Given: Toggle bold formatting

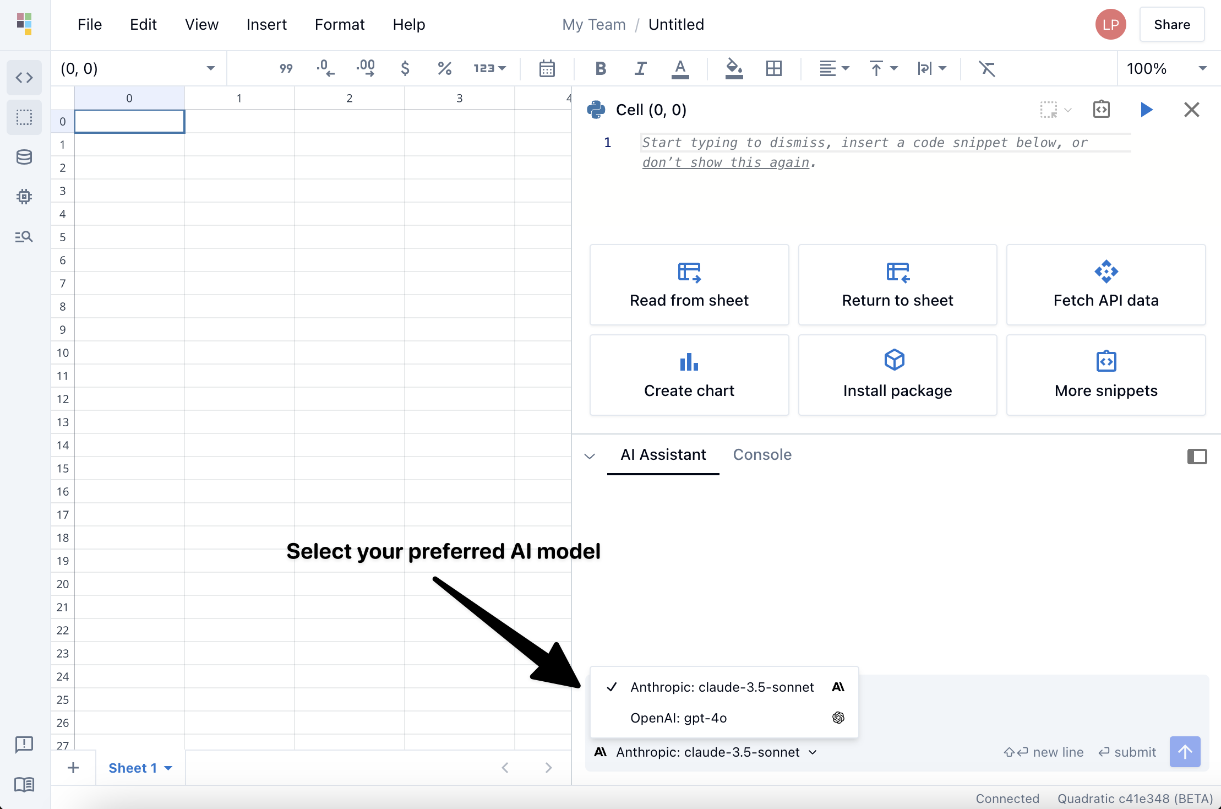Looking at the screenshot, I should coord(601,69).
